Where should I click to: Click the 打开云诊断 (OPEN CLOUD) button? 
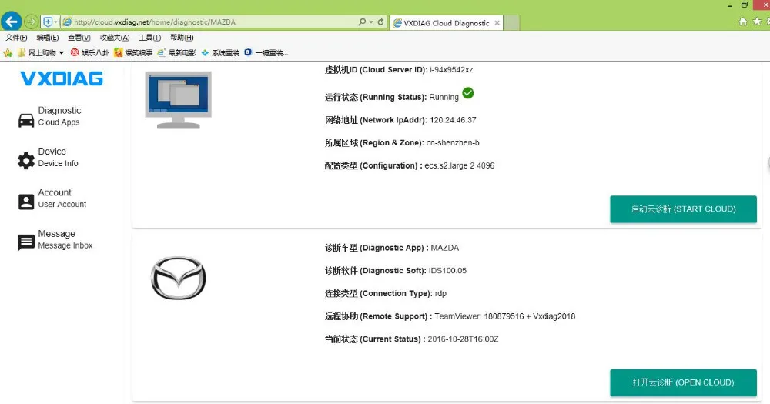683,382
